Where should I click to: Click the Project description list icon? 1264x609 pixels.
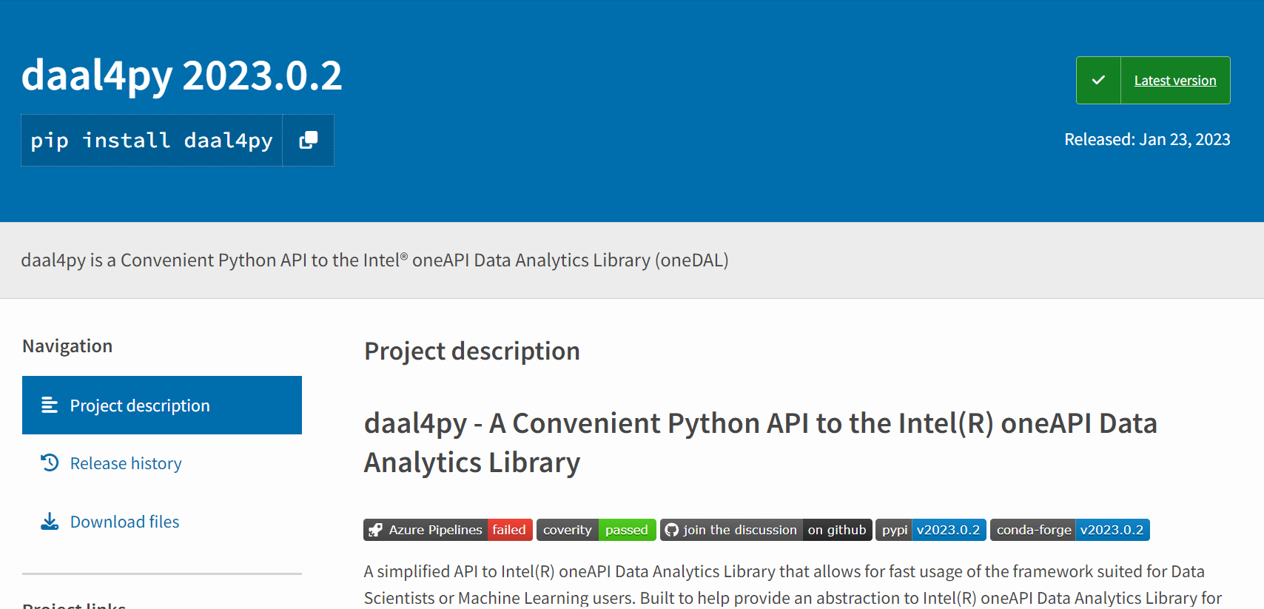pos(50,405)
